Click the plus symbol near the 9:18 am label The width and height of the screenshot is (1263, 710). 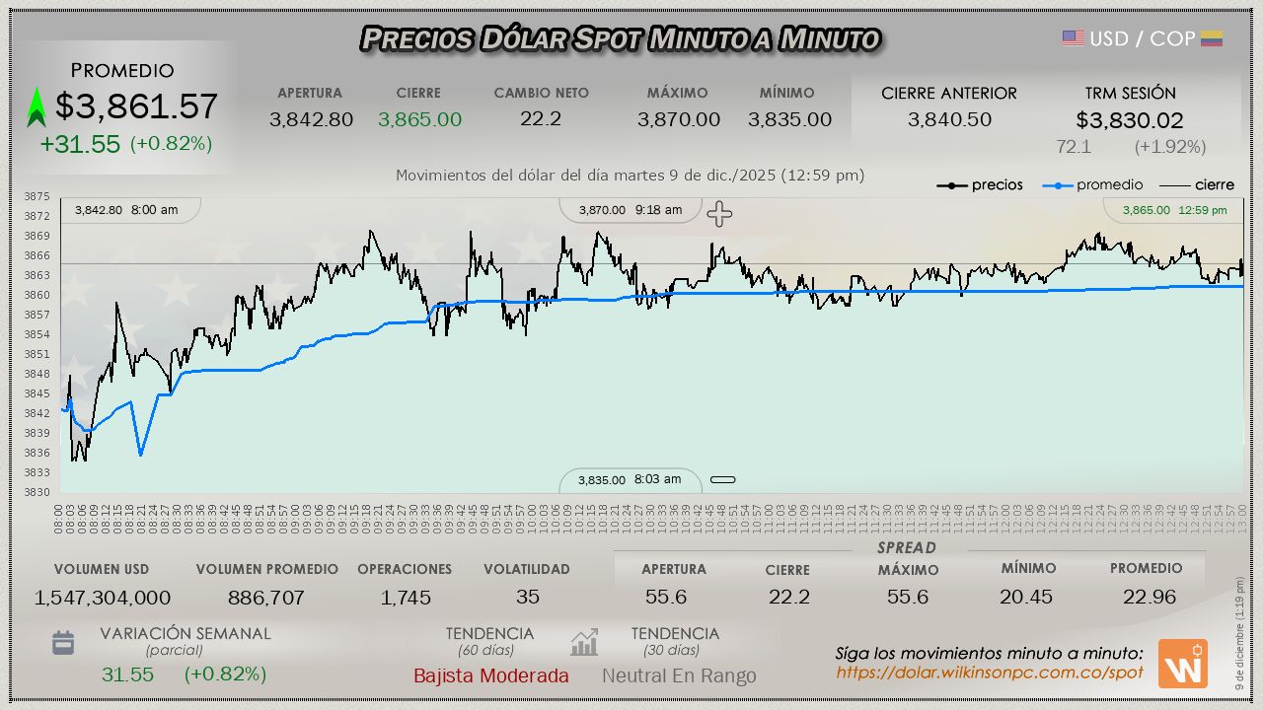[x=719, y=214]
